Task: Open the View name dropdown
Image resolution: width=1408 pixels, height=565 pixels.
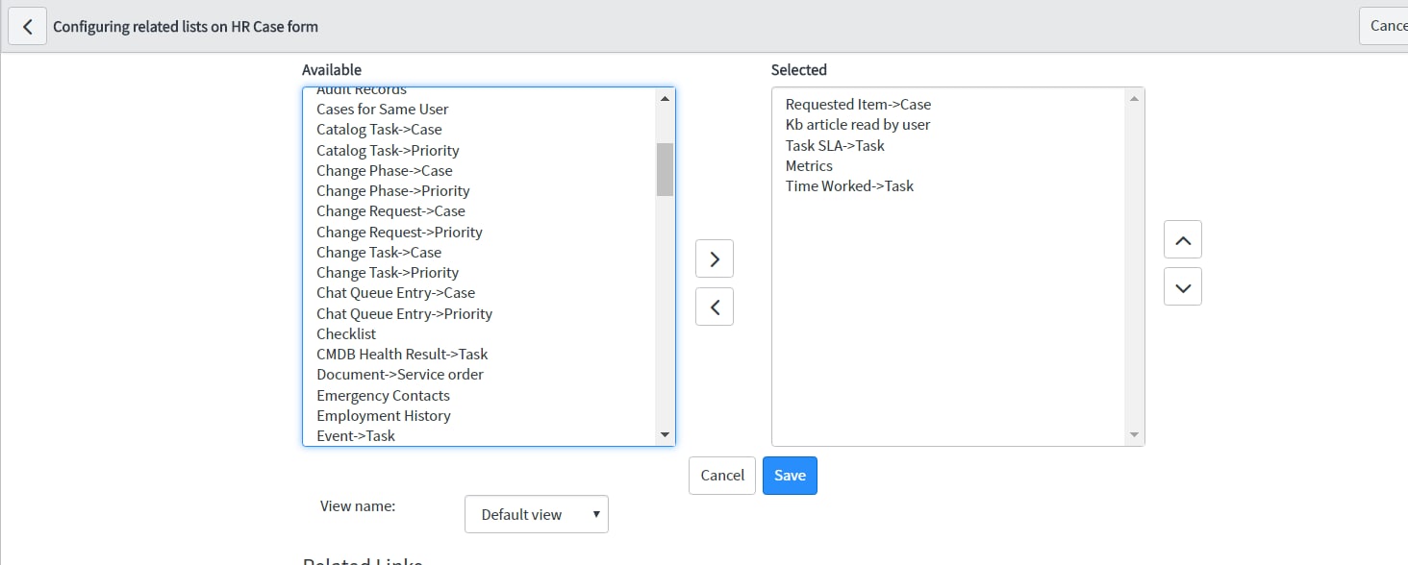Action: 536,514
